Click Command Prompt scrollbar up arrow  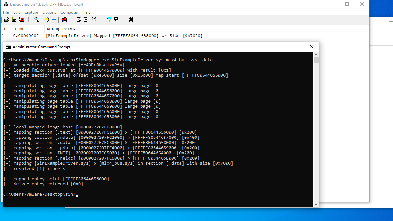pos(316,55)
